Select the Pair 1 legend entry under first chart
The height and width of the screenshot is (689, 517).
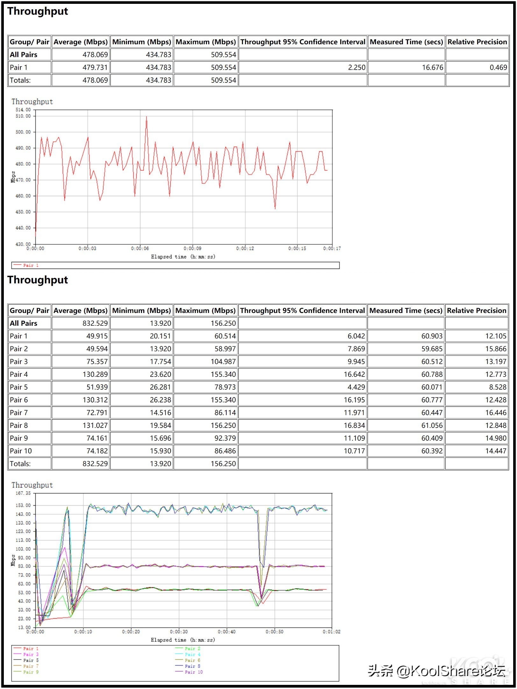point(30,265)
